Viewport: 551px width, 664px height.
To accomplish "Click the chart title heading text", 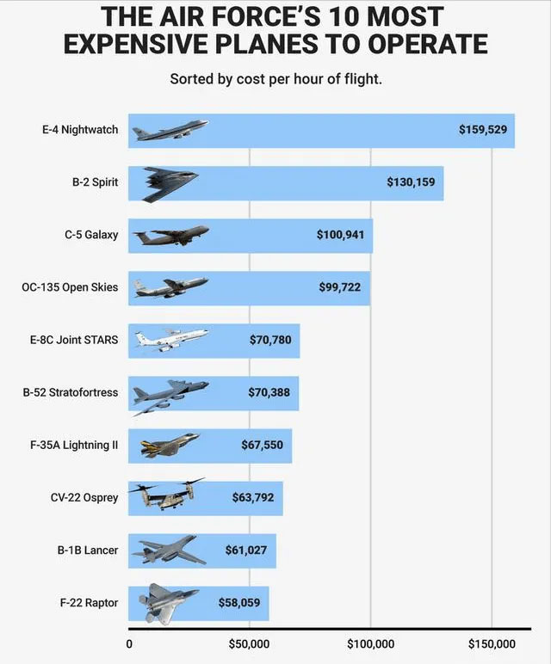I will [275, 30].
